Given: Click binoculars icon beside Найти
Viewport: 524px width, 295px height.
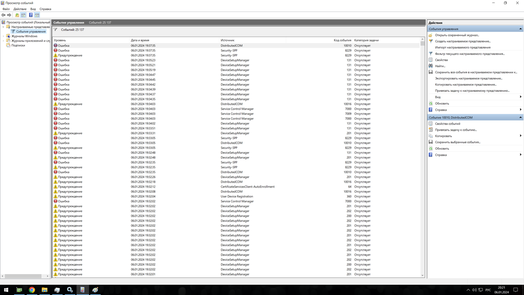Looking at the screenshot, I should pyautogui.click(x=431, y=66).
